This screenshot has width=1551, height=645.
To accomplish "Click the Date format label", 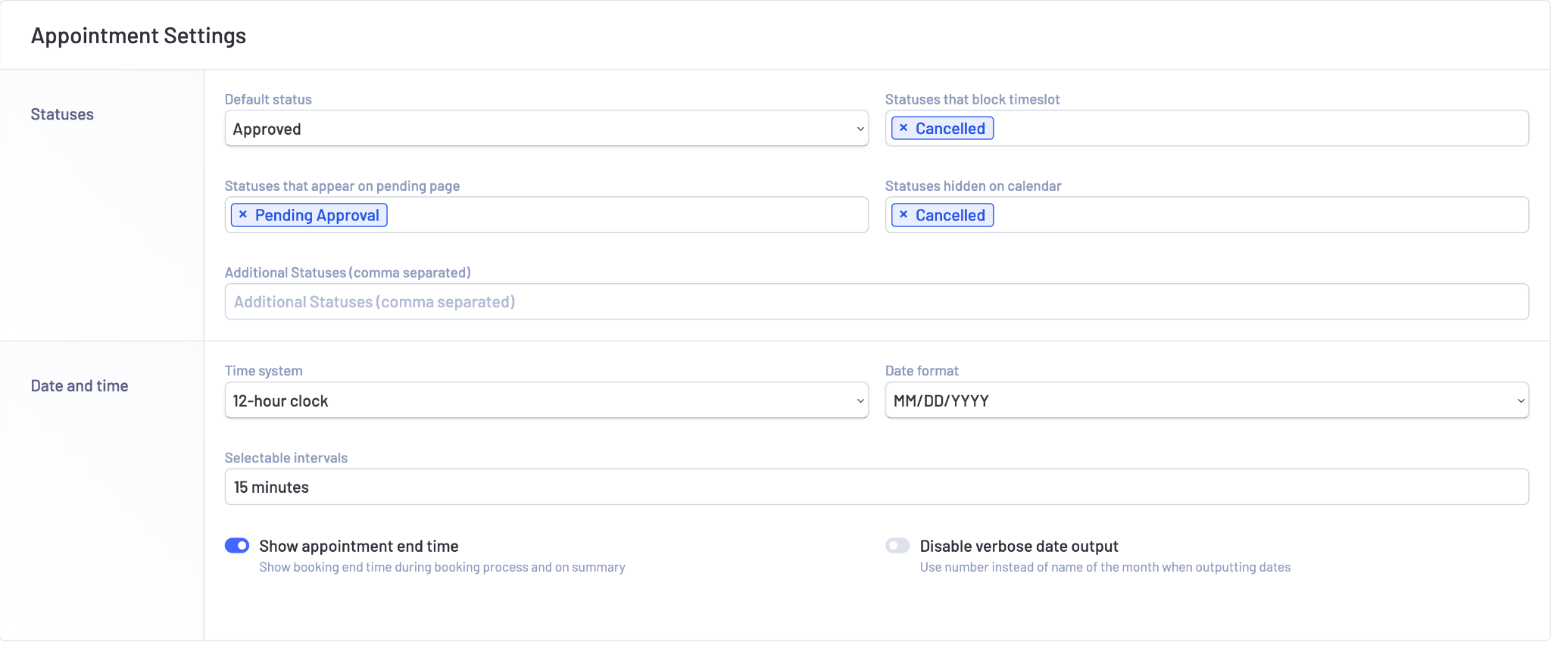I will point(922,371).
